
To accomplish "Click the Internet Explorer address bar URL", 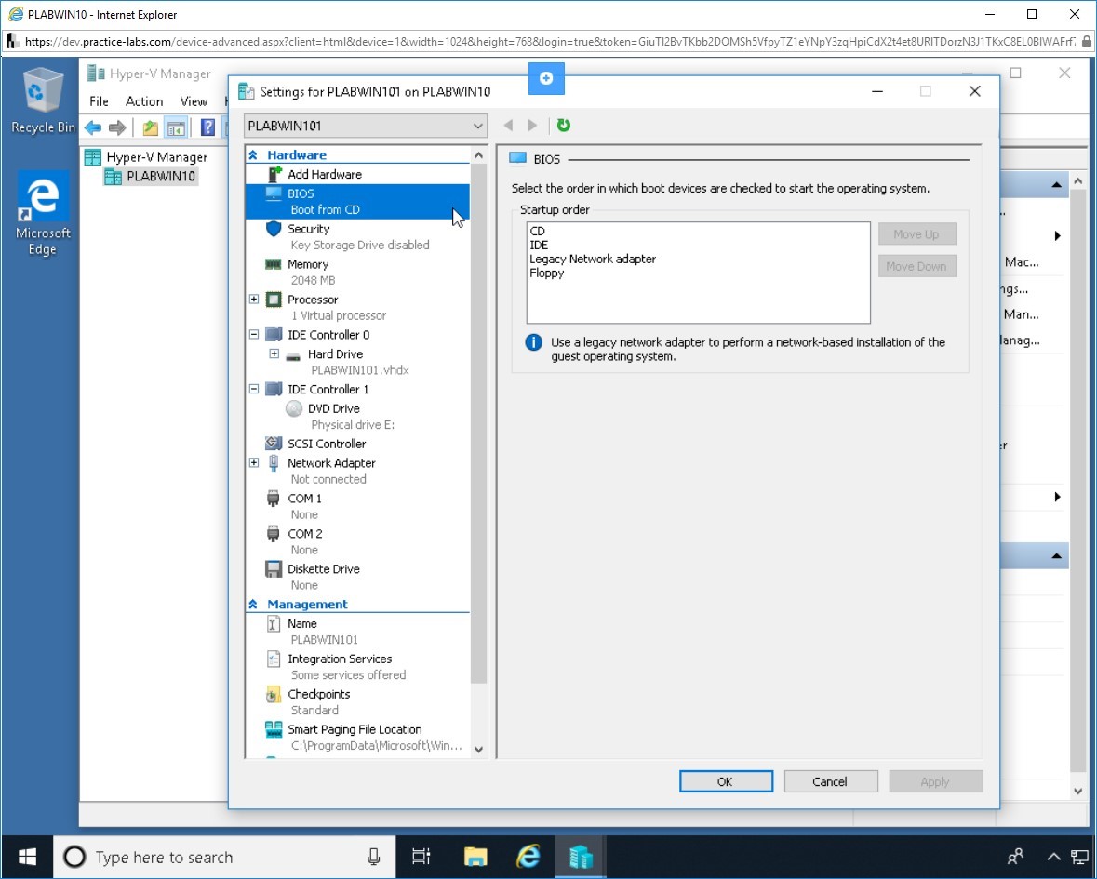I will pyautogui.click(x=549, y=41).
